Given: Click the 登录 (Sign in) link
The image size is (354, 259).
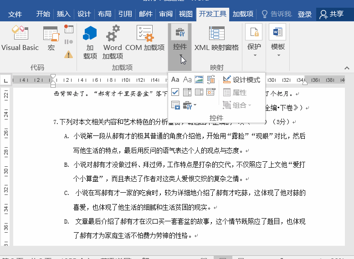Looking at the screenshot, I should [304, 14].
